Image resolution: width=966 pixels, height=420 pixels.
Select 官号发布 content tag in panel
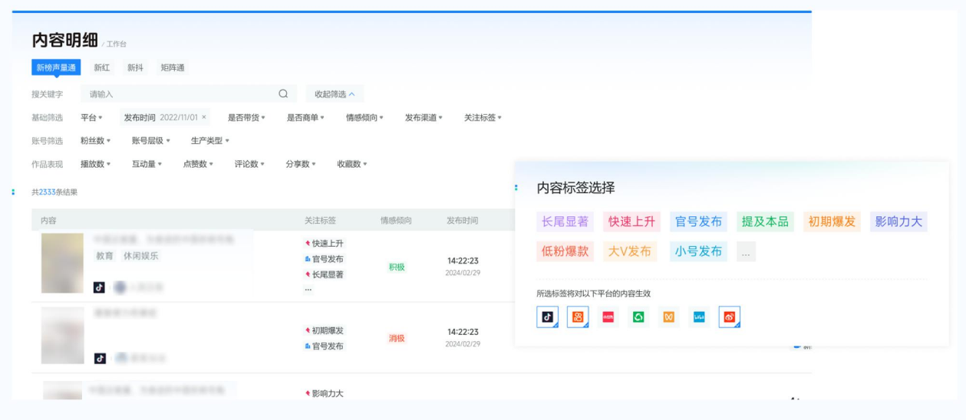(x=698, y=221)
